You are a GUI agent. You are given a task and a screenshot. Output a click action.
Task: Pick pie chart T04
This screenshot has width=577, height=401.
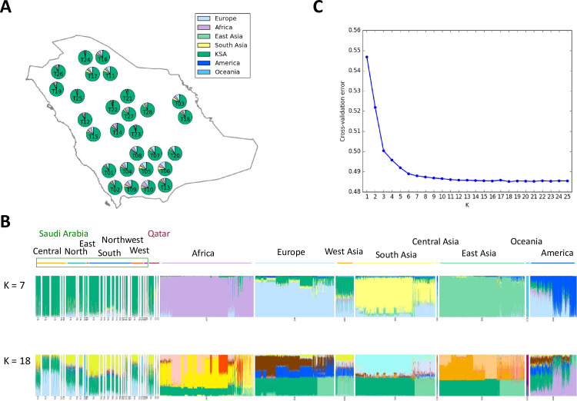127,169
